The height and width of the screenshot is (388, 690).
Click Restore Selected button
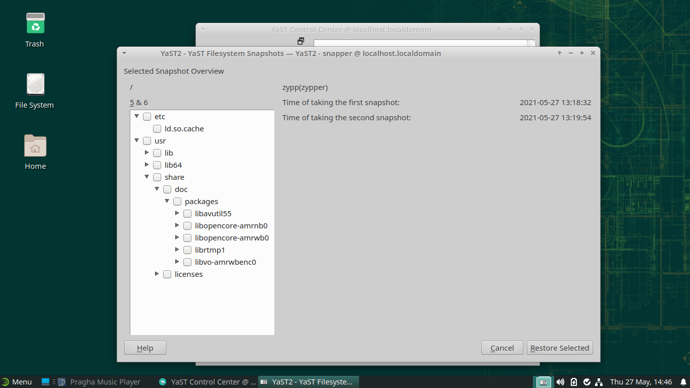pos(560,348)
